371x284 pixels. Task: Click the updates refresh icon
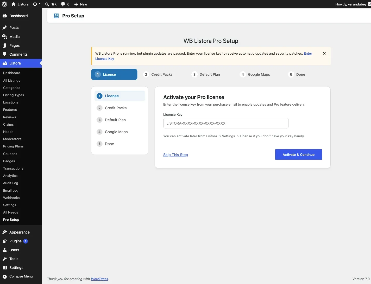(35, 4)
